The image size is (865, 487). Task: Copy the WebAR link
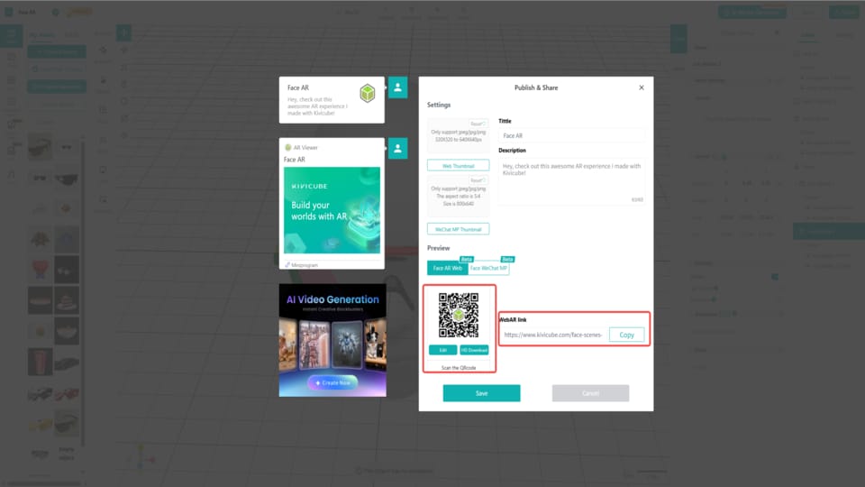627,335
